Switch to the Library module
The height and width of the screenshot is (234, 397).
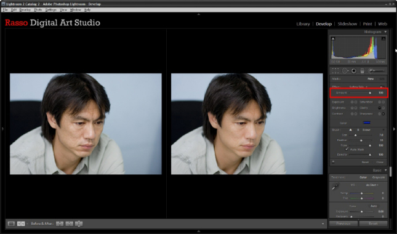[303, 24]
